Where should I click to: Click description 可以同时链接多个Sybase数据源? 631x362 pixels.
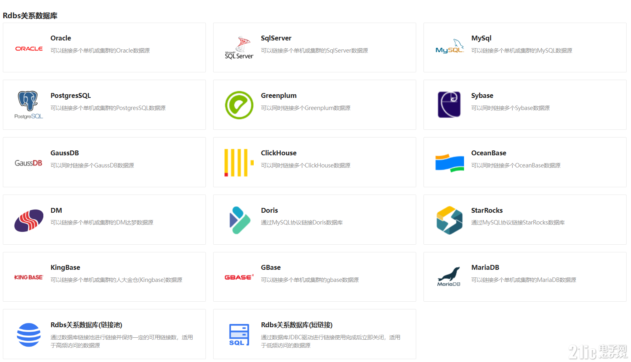pos(510,108)
